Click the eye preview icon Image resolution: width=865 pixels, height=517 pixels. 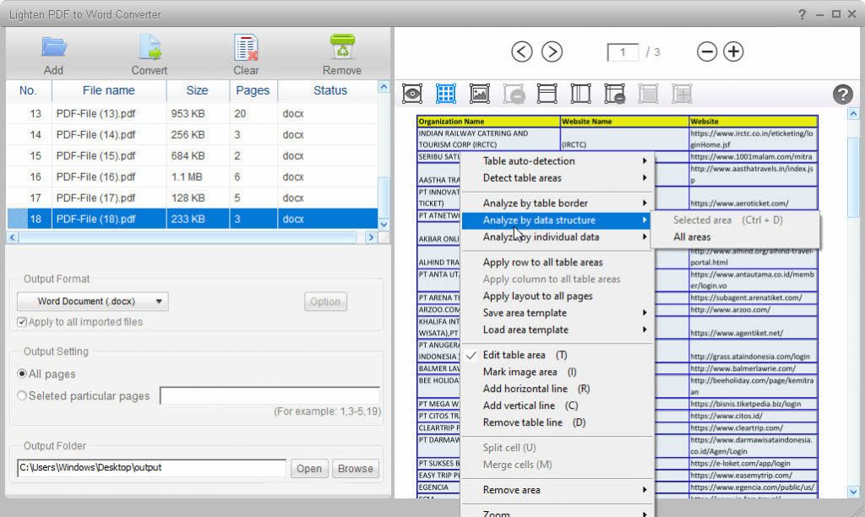412,94
